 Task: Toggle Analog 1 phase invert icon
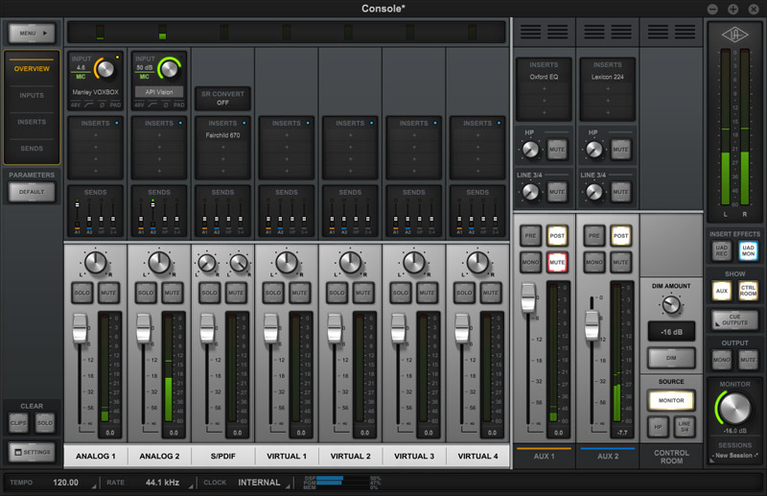[102, 105]
